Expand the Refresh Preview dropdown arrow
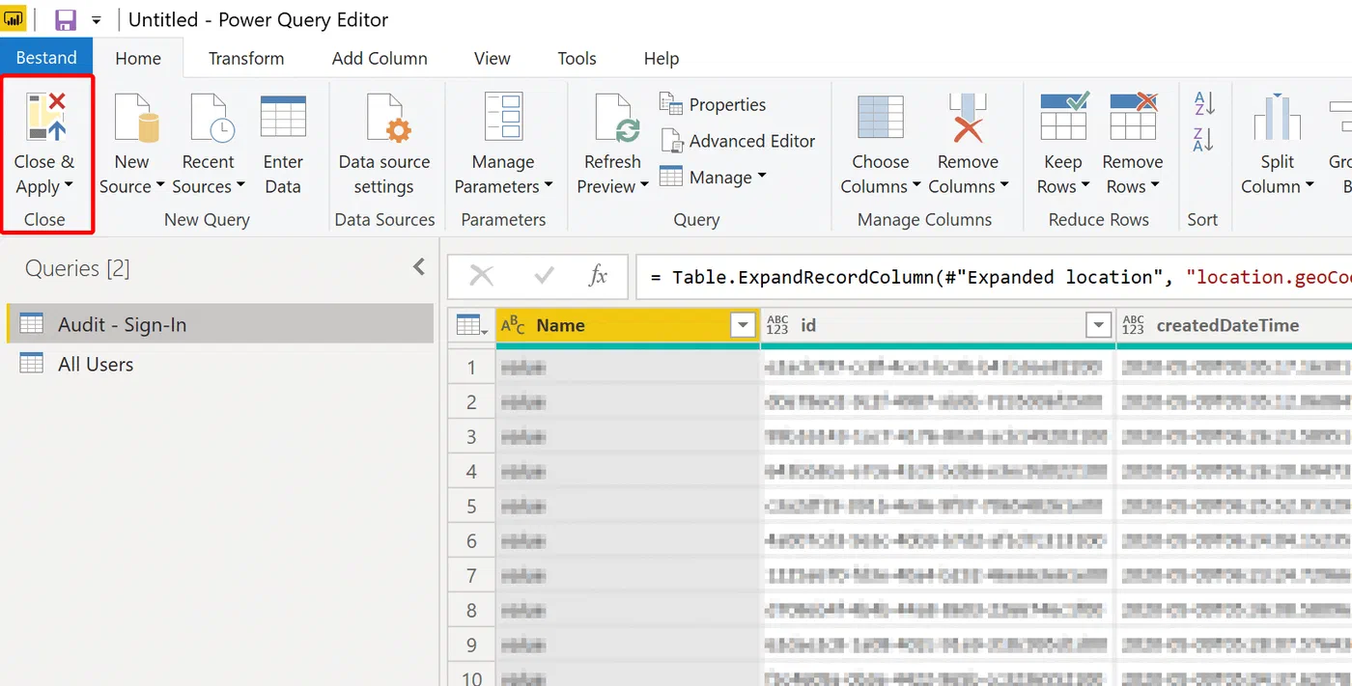 [644, 187]
